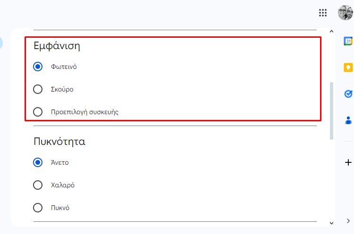Image resolution: width=354 pixels, height=236 pixels.
Task: Click the Πυκνό label text
Action: pyautogui.click(x=60, y=208)
